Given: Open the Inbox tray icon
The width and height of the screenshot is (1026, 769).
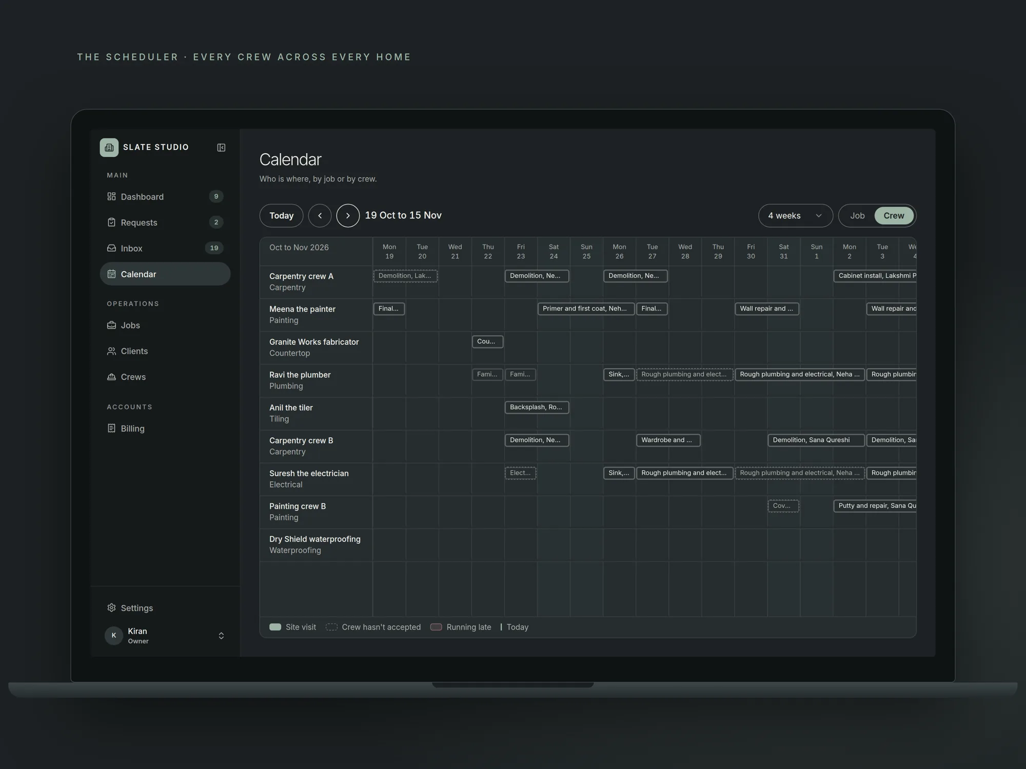Looking at the screenshot, I should pos(111,248).
